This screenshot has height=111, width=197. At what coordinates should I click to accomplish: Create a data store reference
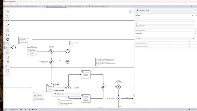(8, 62)
